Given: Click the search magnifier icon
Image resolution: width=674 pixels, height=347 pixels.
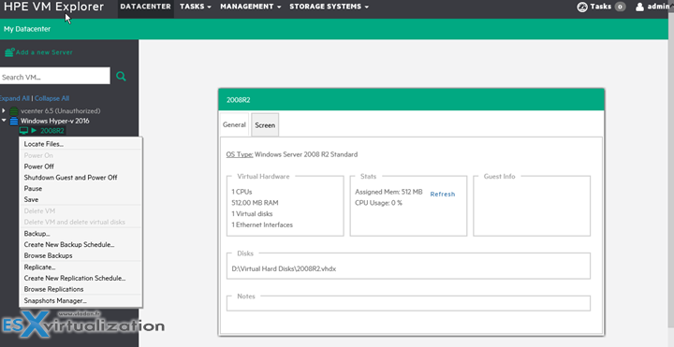Looking at the screenshot, I should click(121, 77).
